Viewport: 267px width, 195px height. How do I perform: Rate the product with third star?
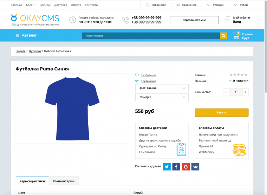pyautogui.click(x=239, y=75)
